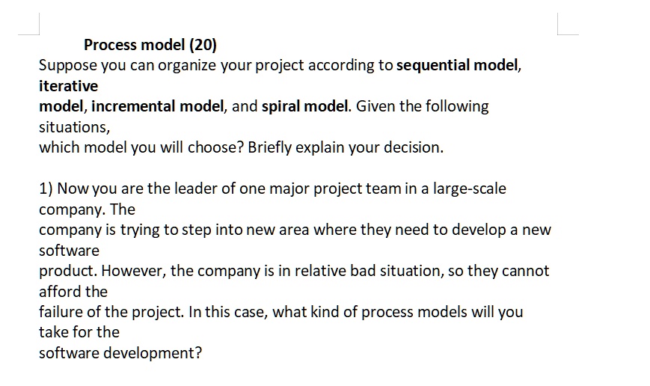
Task: Click the 'company. The' line
Action: (x=87, y=209)
